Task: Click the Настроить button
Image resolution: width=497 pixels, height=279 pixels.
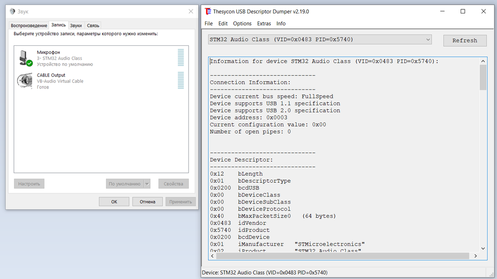Action: click(29, 184)
